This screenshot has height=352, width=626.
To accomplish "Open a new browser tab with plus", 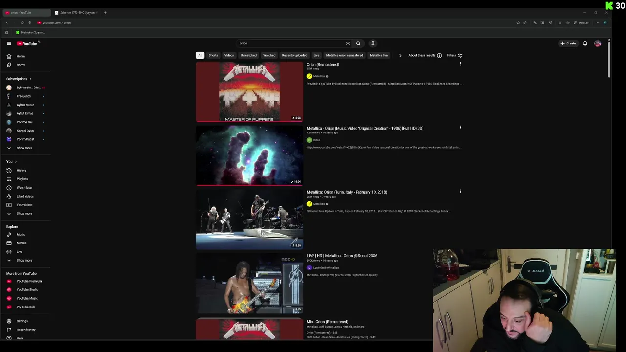I will point(105,13).
